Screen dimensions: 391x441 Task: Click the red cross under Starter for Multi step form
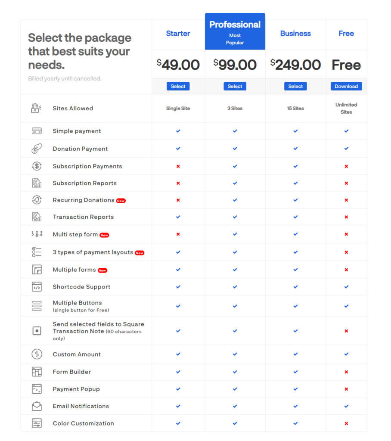pos(178,234)
